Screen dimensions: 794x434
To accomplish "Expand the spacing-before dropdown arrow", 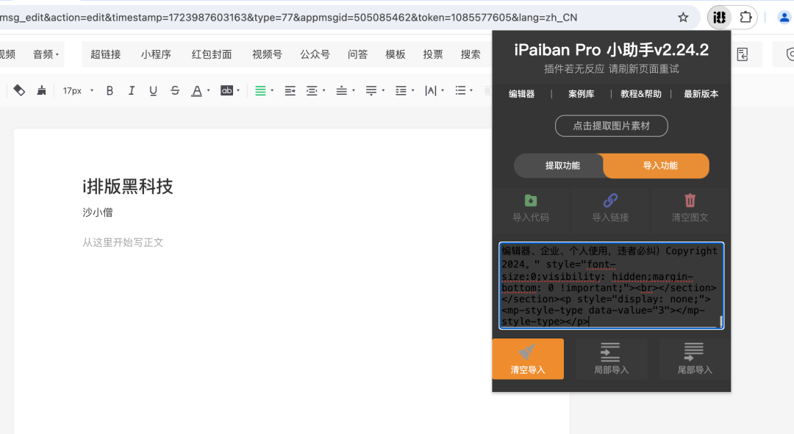I will pos(354,91).
